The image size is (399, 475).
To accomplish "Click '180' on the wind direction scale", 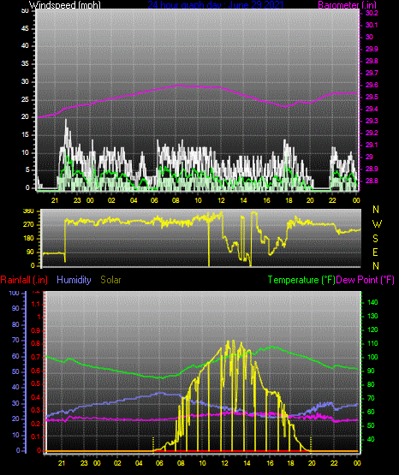I will pyautogui.click(x=28, y=239).
